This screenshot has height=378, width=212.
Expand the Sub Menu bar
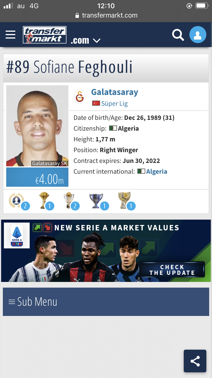[106, 302]
